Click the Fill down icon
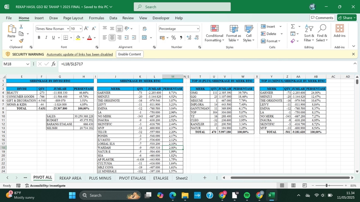 293,34
